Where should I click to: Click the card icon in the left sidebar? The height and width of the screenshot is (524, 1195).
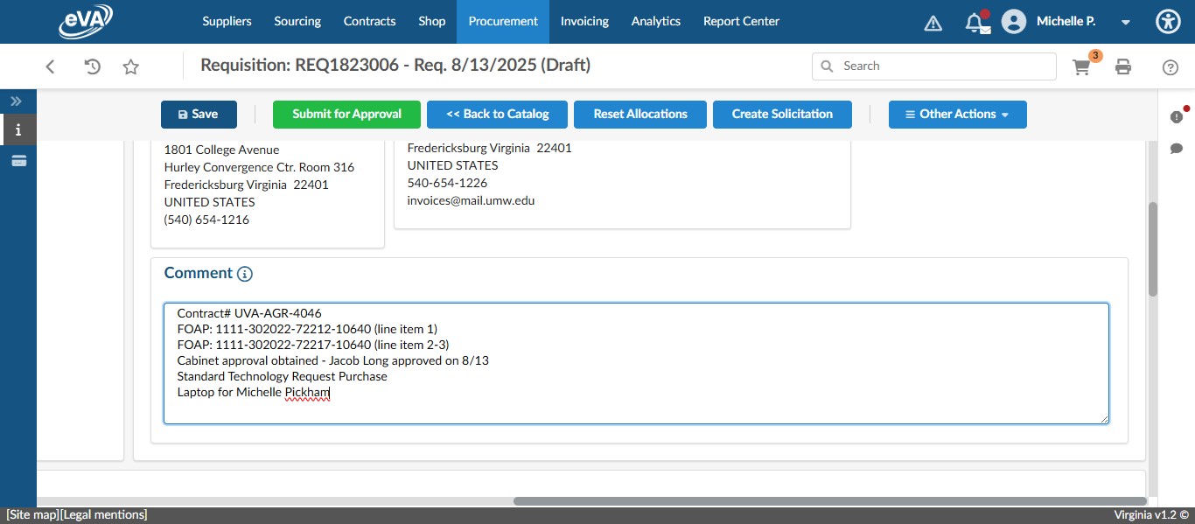coord(17,159)
